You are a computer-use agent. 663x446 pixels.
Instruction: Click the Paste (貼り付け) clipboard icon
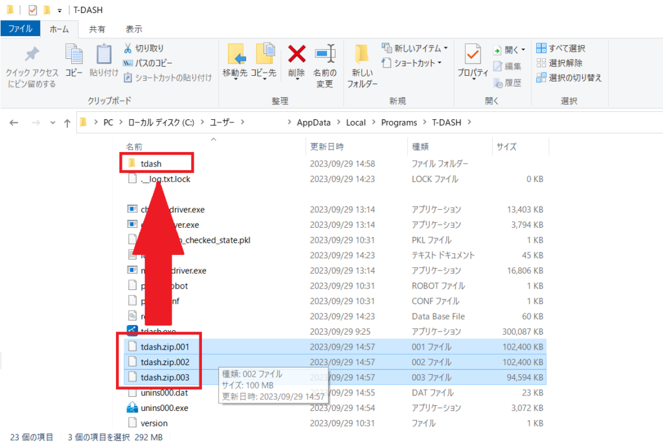click(104, 55)
